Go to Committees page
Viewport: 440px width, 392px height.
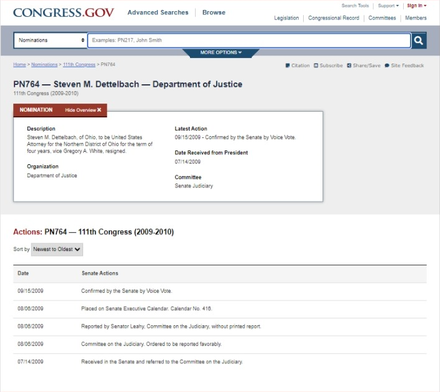[x=382, y=18]
